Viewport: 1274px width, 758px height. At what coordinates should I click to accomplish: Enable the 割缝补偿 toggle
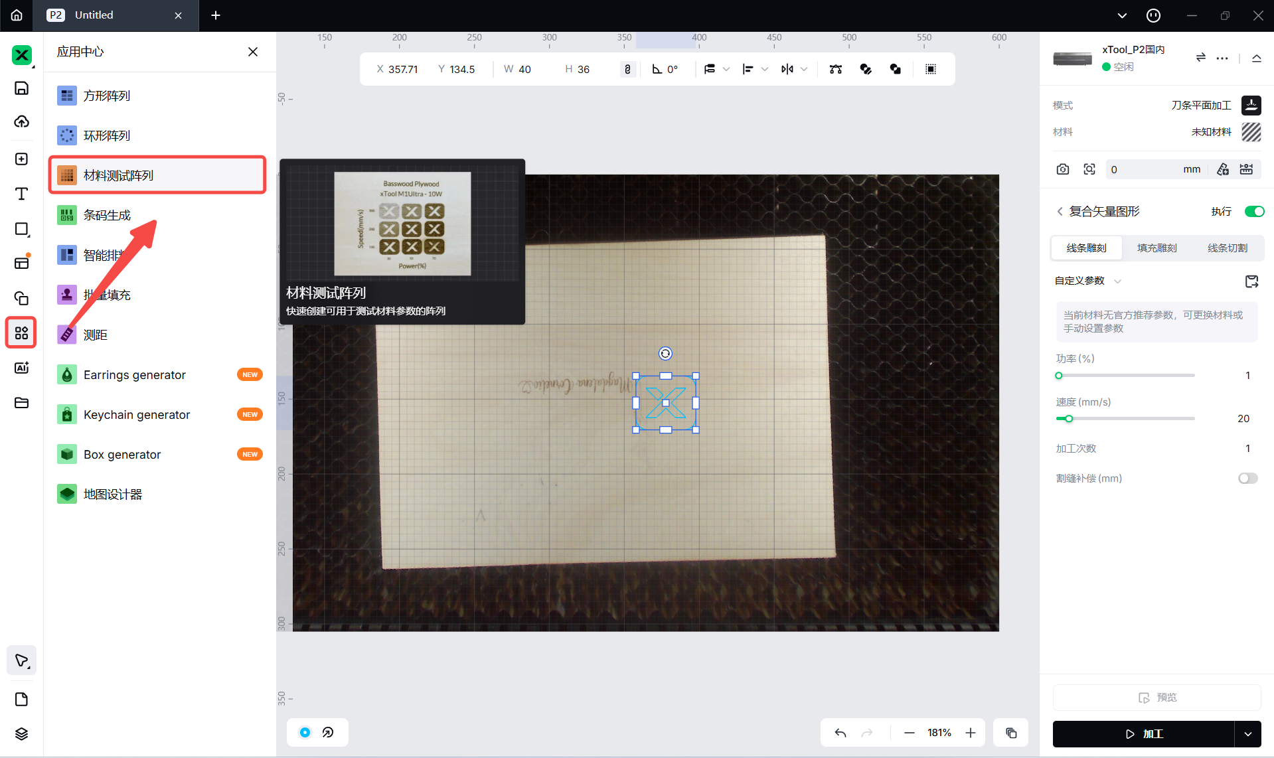point(1247,479)
